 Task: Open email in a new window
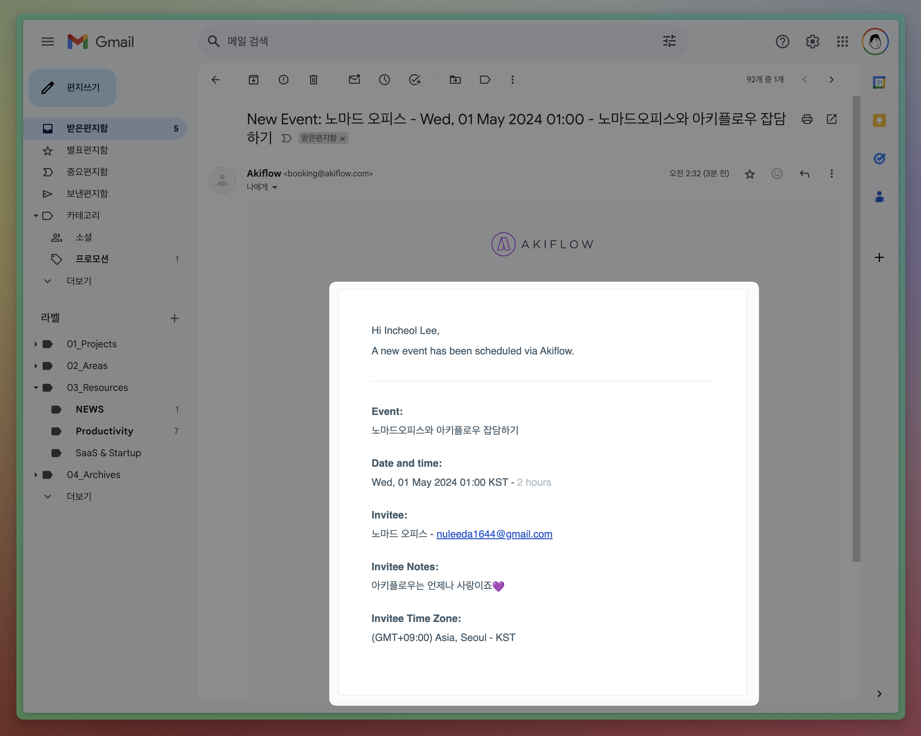(x=831, y=119)
